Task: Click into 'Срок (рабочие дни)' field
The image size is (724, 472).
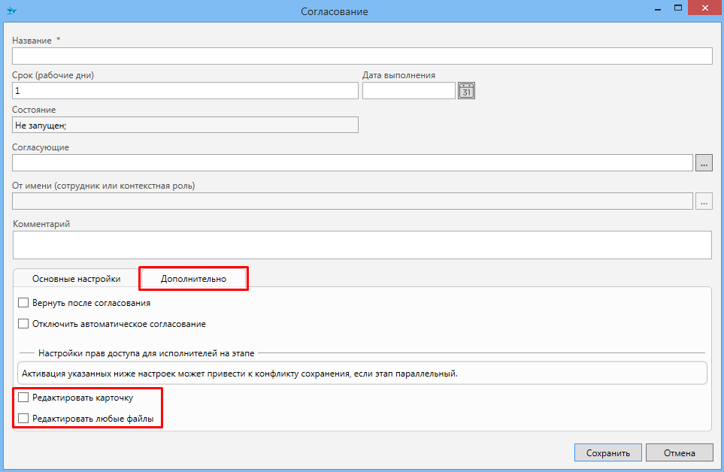Action: coord(185,91)
